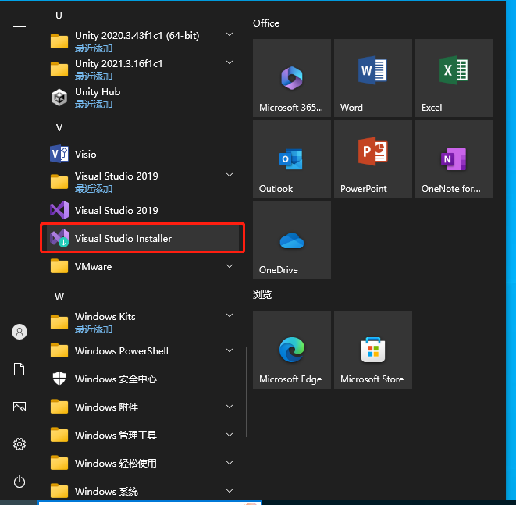
Task: Select Windows 轻松使用 folder label
Action: click(116, 463)
